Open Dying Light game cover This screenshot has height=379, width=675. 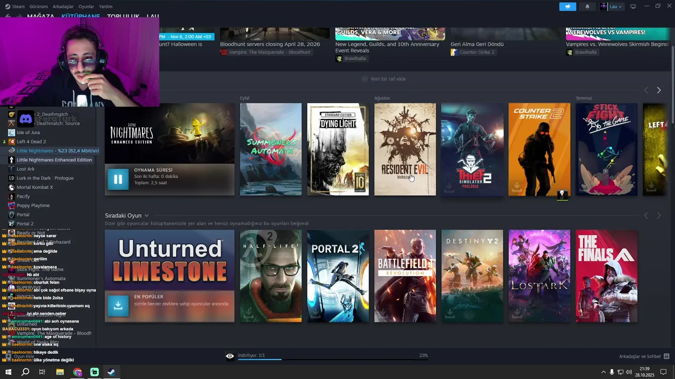[x=338, y=149]
